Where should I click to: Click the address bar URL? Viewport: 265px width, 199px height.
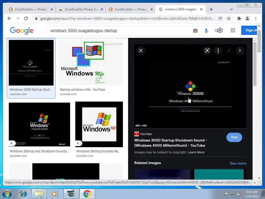tap(127, 18)
